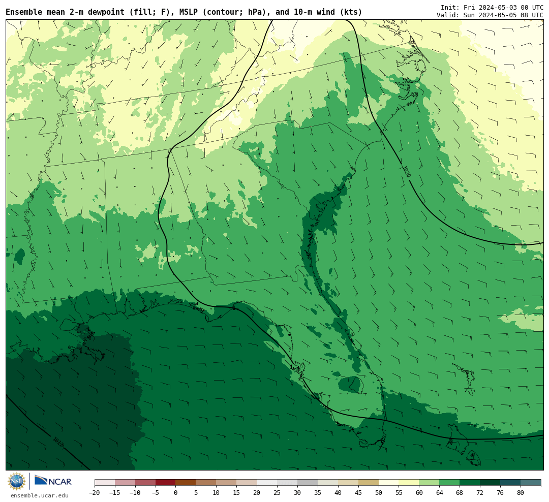Click the 50 colorbar tick label
Image resolution: width=549 pixels, height=502 pixels.
coord(379,493)
